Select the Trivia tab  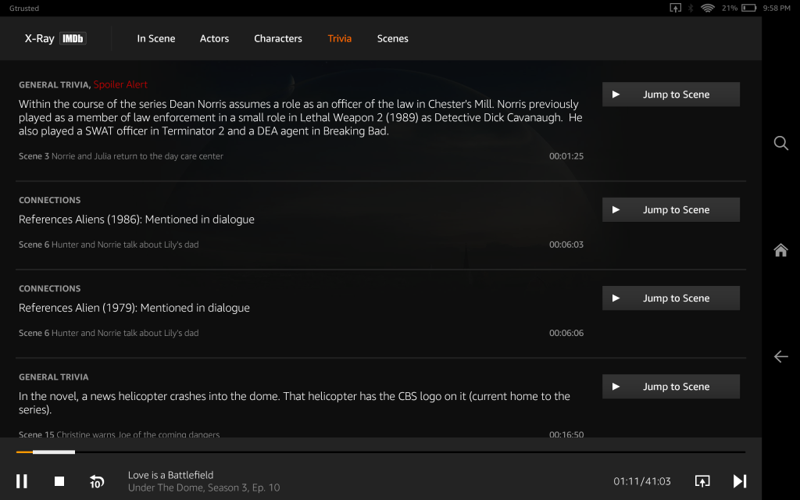click(339, 39)
